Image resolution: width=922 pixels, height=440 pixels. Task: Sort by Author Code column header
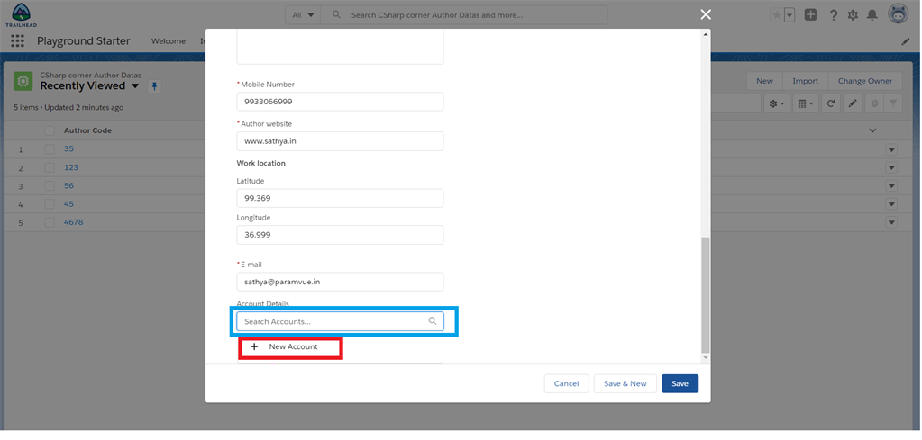pos(87,130)
